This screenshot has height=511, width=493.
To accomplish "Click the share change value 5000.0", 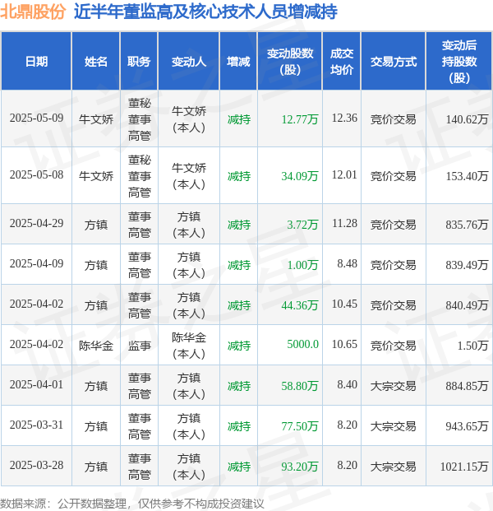I will click(x=302, y=344).
